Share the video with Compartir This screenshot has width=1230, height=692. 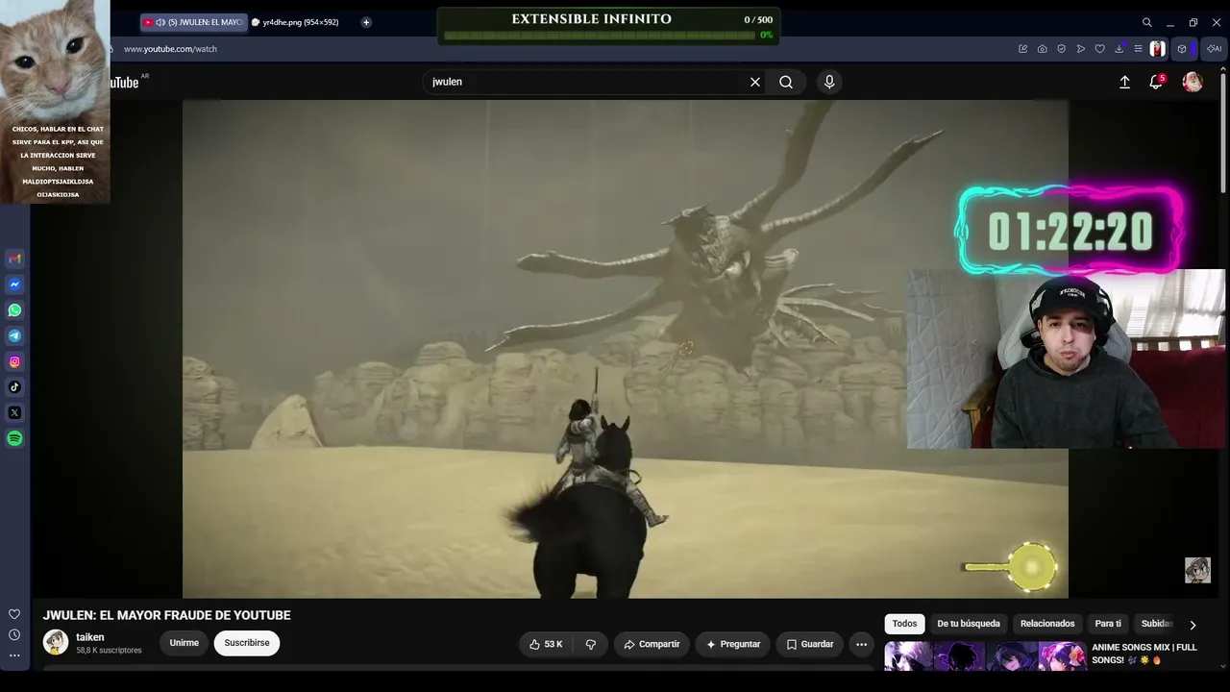click(652, 644)
